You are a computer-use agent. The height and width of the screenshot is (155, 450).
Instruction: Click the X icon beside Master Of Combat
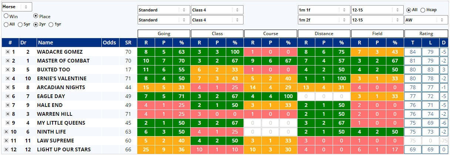coord(7,61)
